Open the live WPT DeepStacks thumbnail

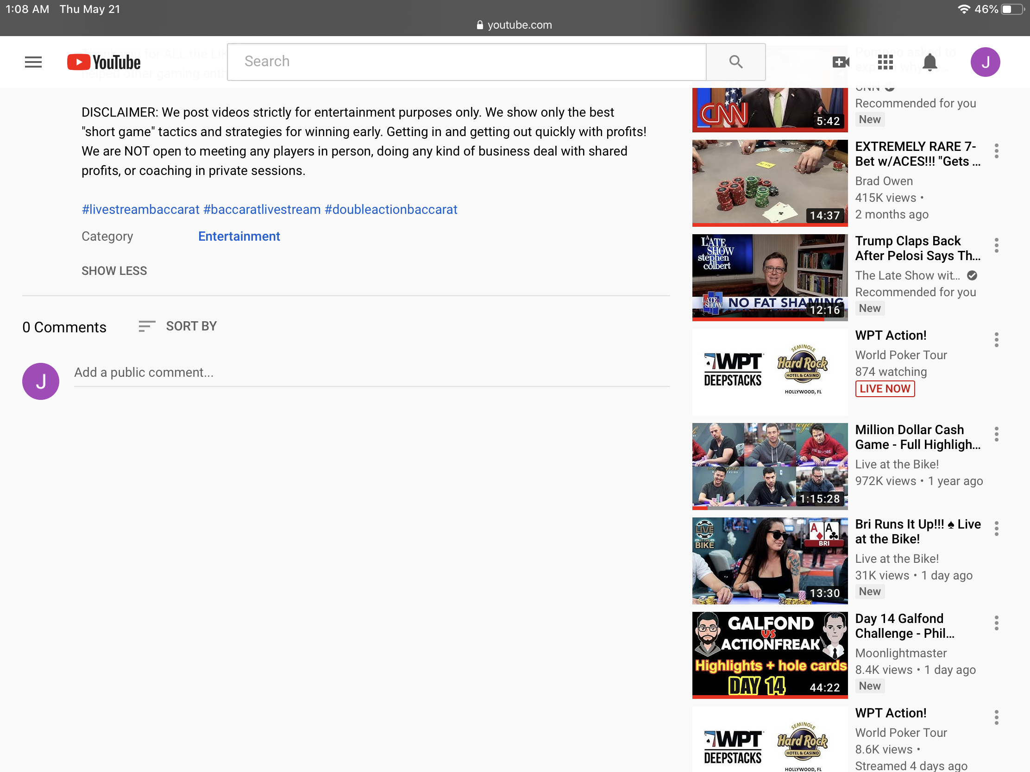(x=770, y=372)
